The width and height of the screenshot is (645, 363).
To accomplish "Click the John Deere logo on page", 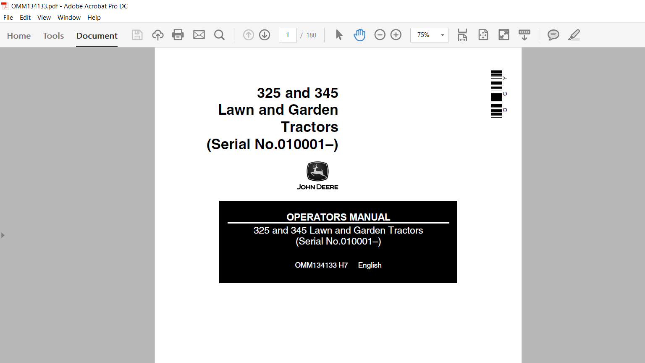I will click(317, 176).
